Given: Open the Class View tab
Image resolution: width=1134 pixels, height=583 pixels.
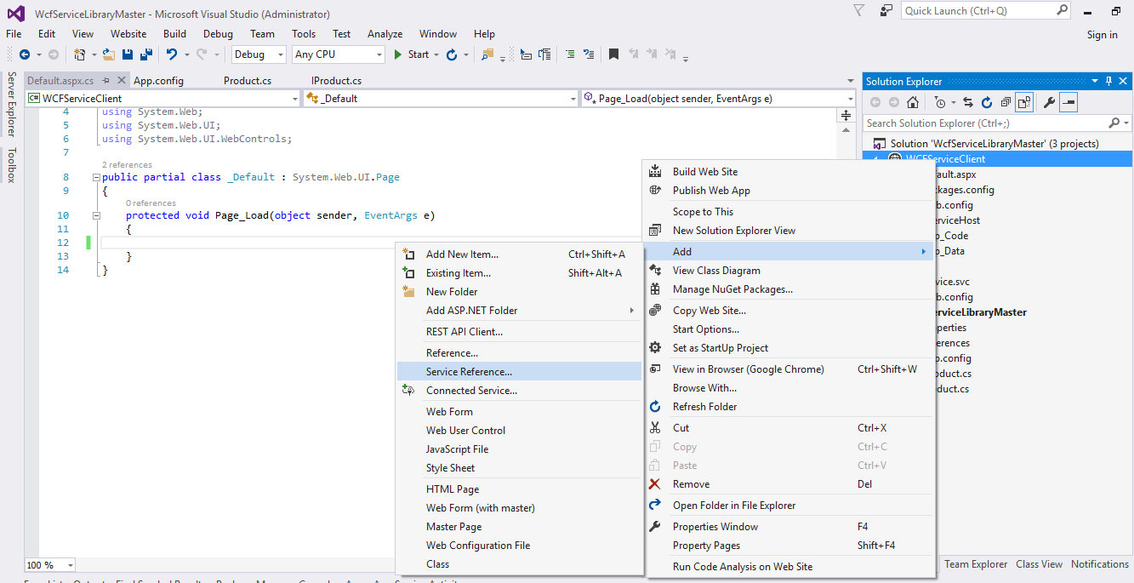Looking at the screenshot, I should 1039,564.
